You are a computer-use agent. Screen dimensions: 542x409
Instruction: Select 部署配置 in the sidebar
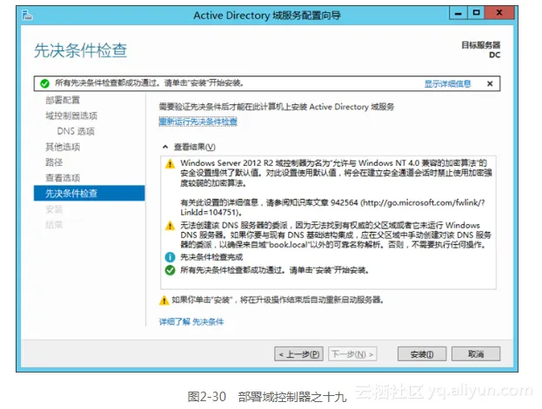pyautogui.click(x=63, y=100)
